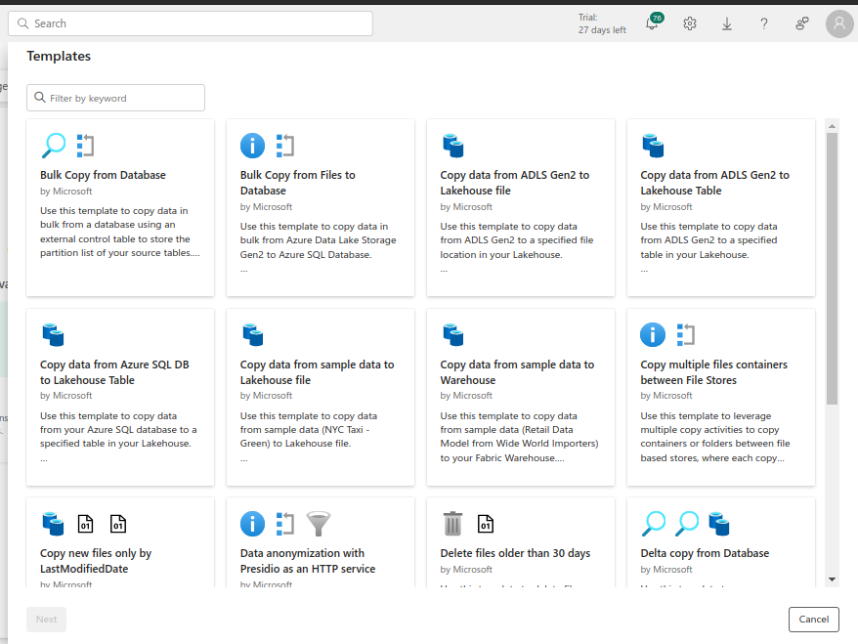The width and height of the screenshot is (858, 644).
Task: Click the feedback icon in header
Action: 801,23
